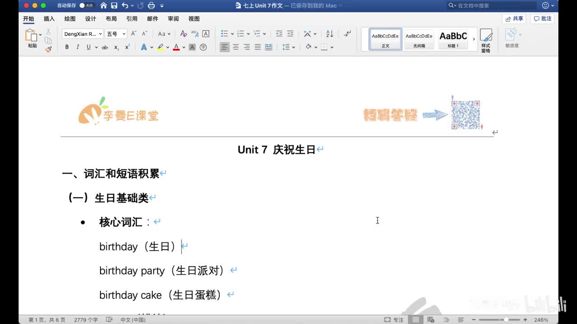Open the Home icon in the title bar
This screenshot has height=324, width=577.
104,5
